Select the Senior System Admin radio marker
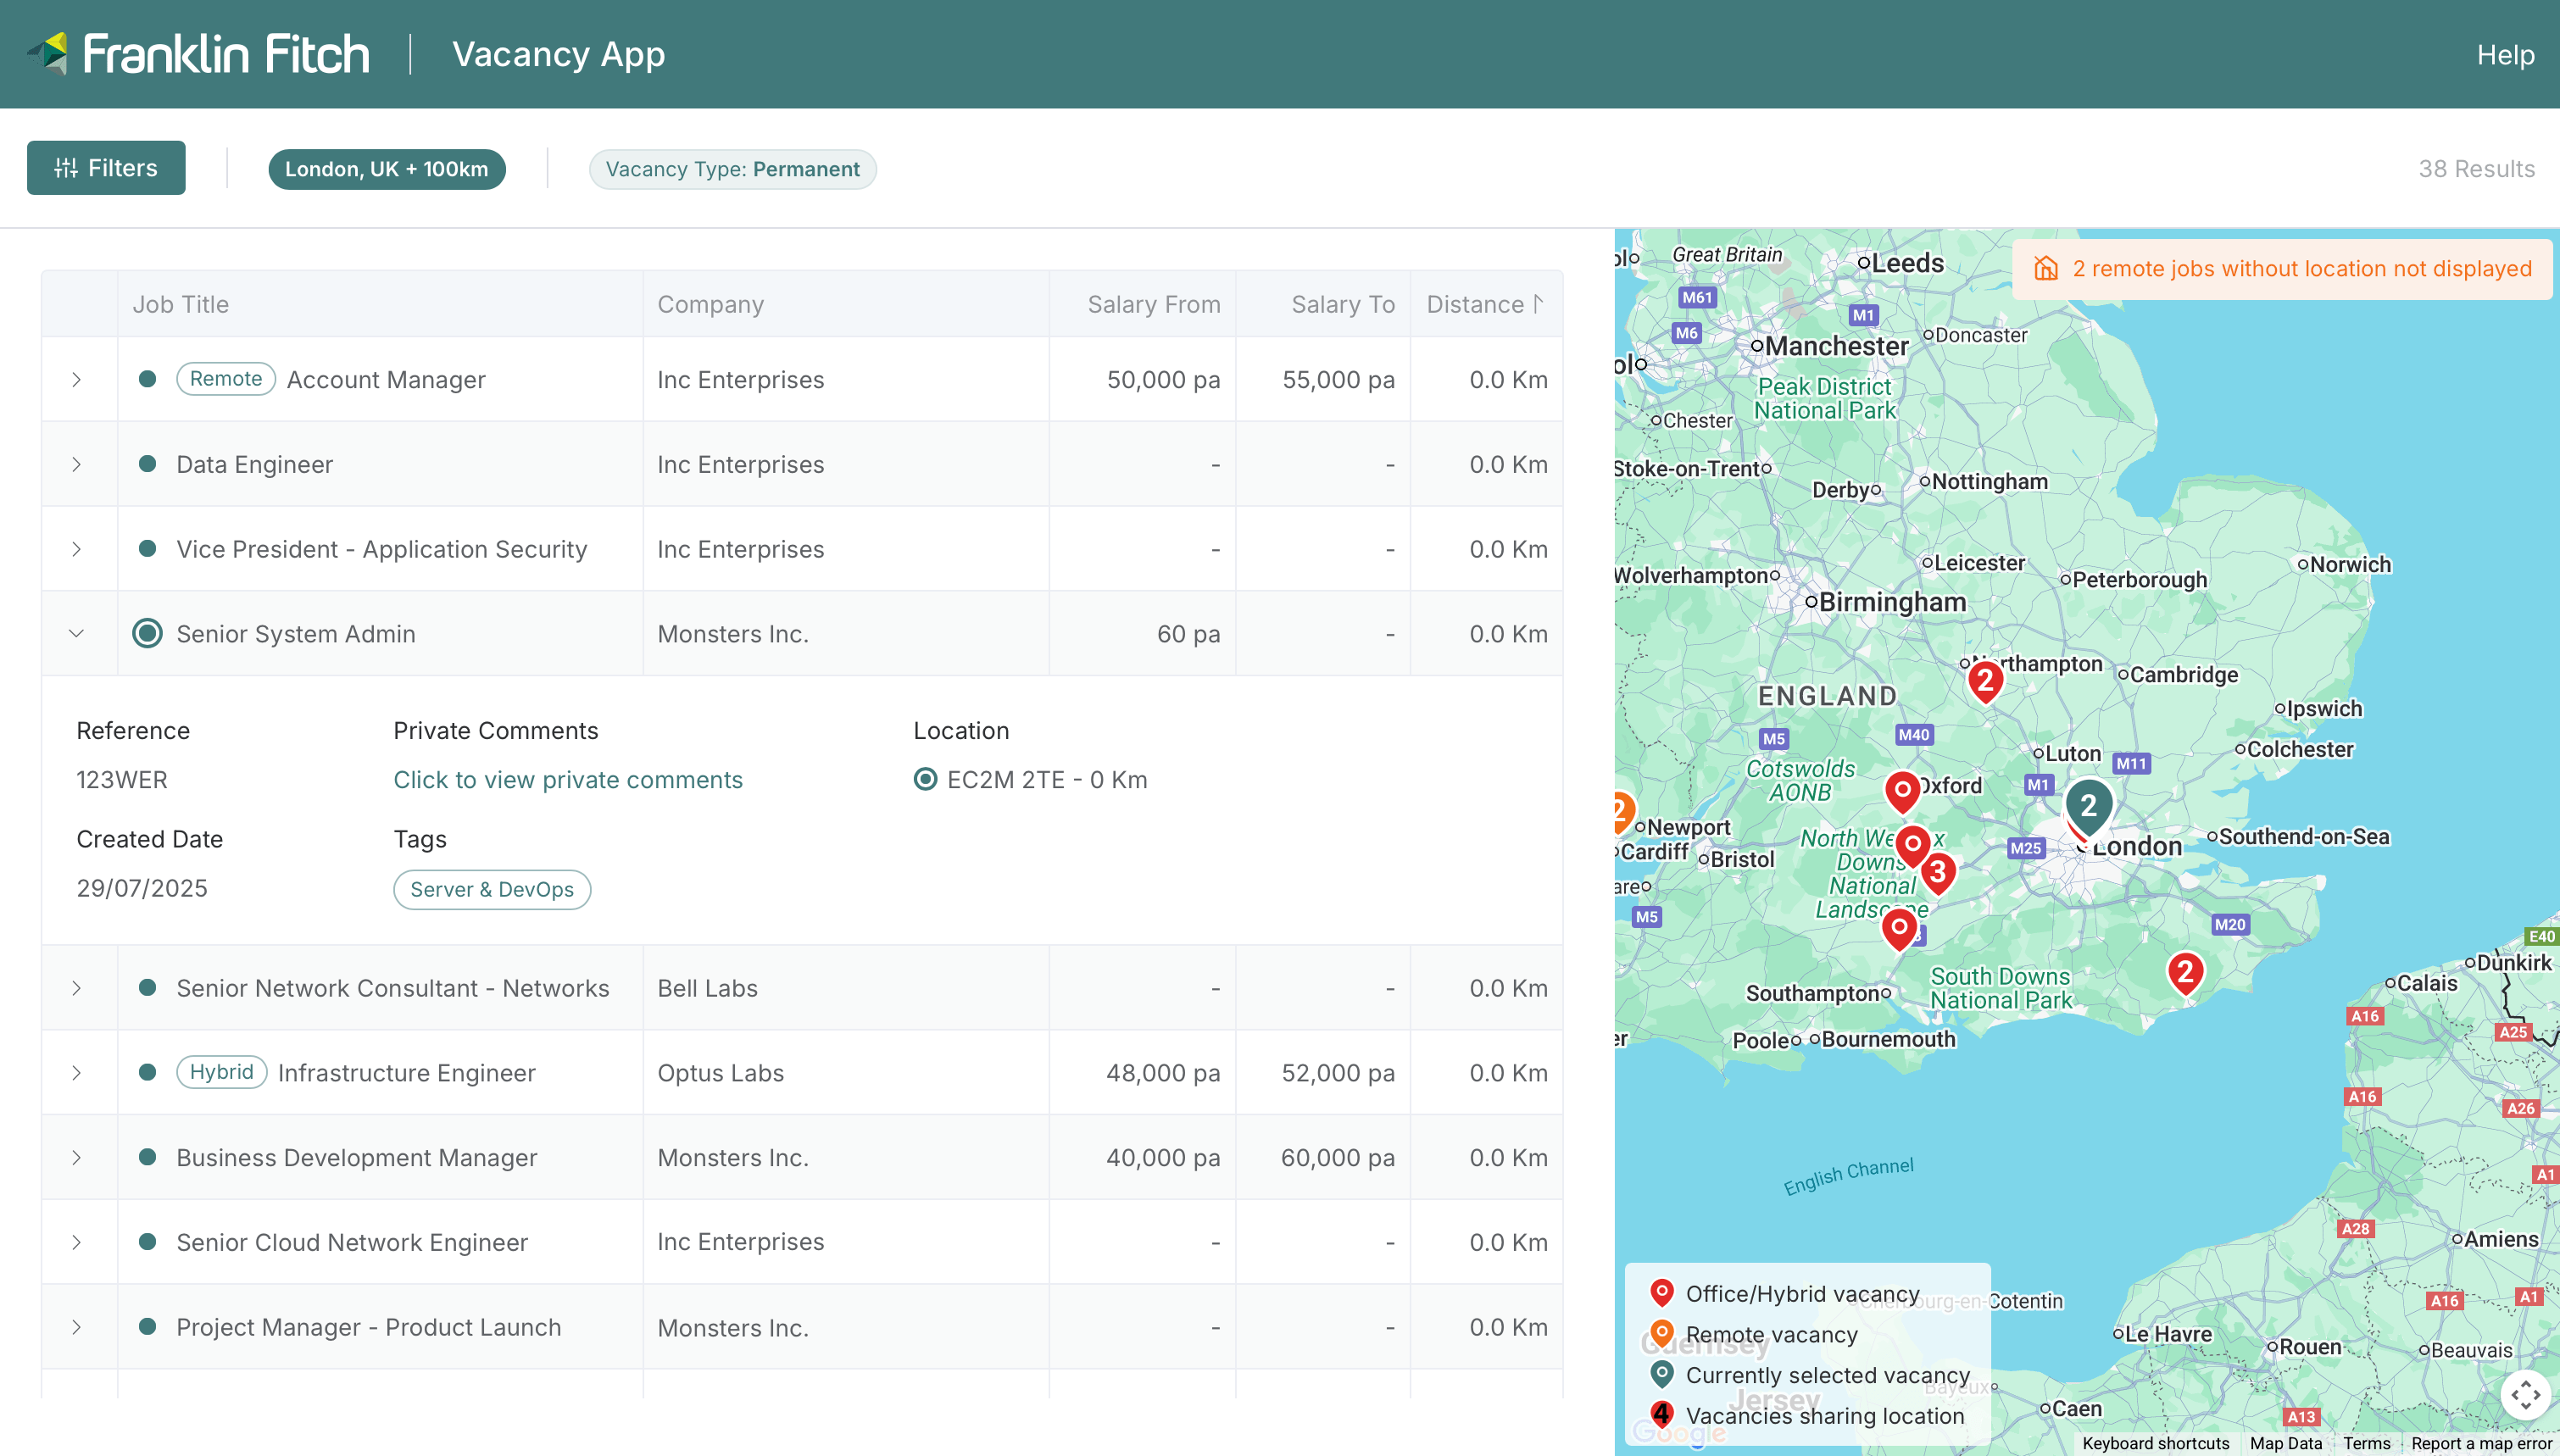This screenshot has width=2560, height=1456. 147,634
